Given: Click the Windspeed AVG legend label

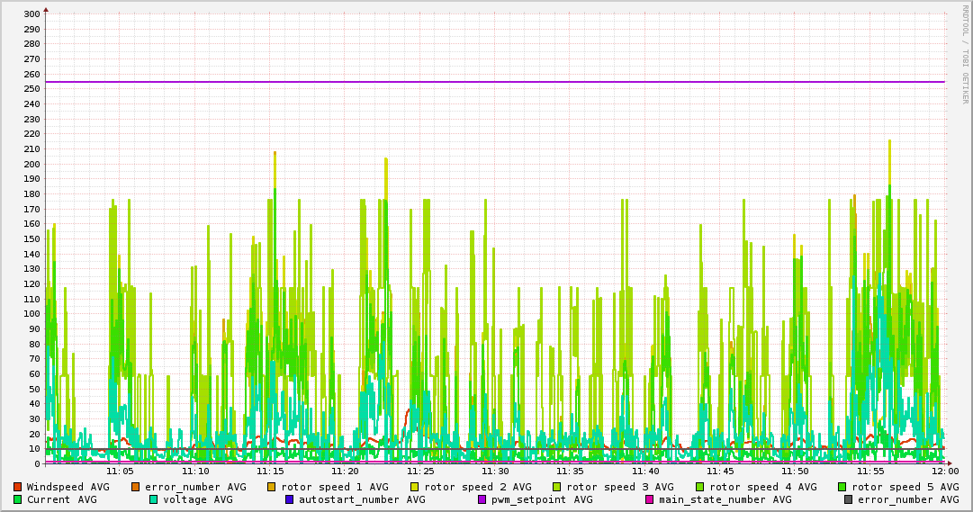Looking at the screenshot, I should [68, 487].
